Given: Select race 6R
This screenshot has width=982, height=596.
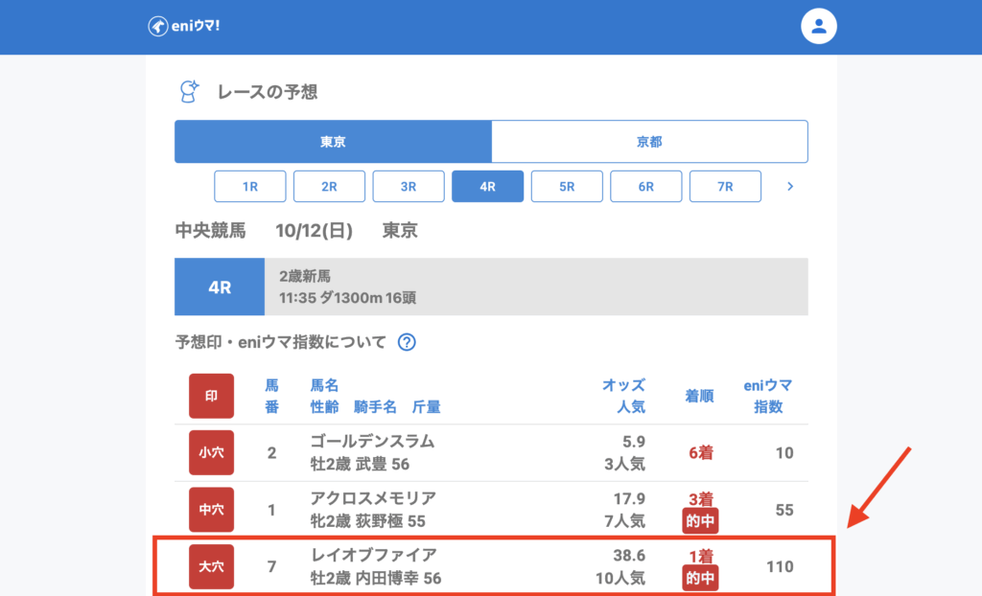Looking at the screenshot, I should (x=646, y=187).
